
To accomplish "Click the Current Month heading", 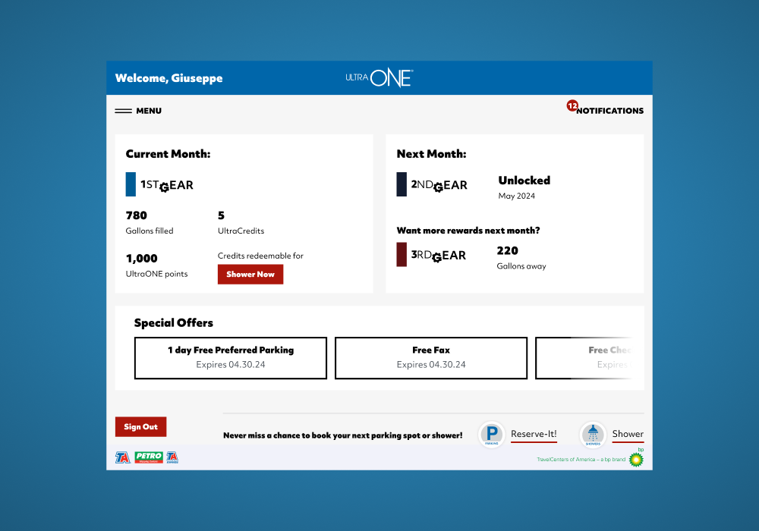I will point(168,154).
